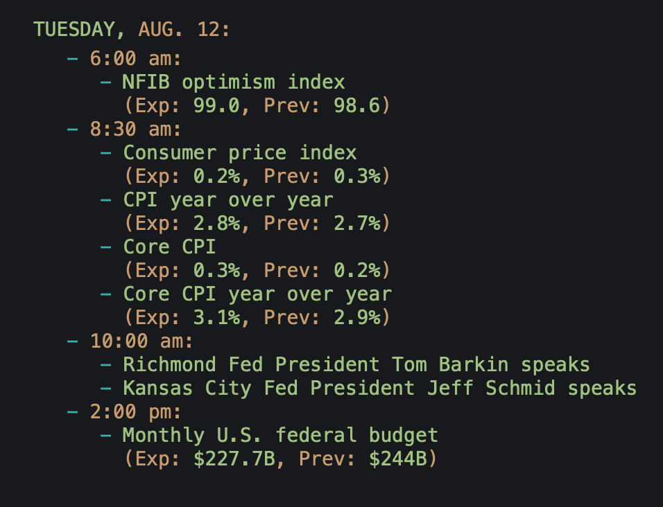
Task: Select the Kansas City Fed President Jeff Schmid line
Action: (x=379, y=389)
